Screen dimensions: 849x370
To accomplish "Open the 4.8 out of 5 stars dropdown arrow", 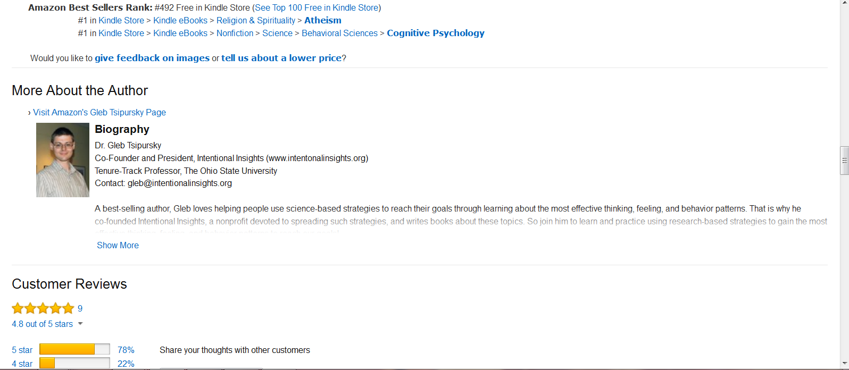I will pyautogui.click(x=80, y=324).
